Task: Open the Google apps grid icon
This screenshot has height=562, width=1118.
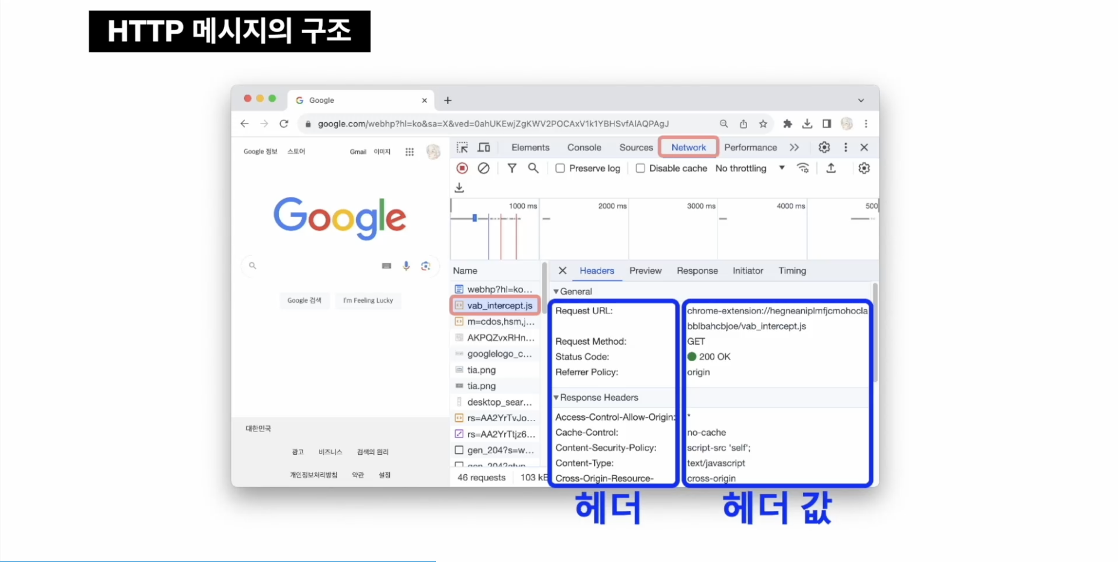Action: (410, 152)
